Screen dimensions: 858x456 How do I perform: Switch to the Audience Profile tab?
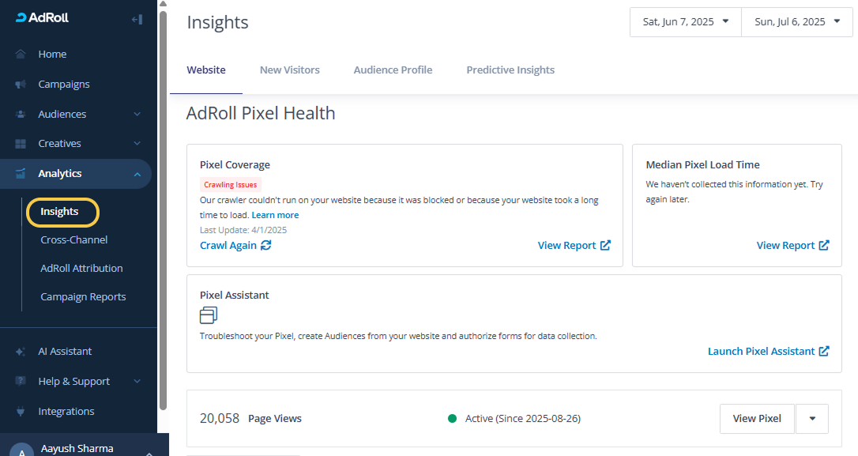pyautogui.click(x=393, y=70)
